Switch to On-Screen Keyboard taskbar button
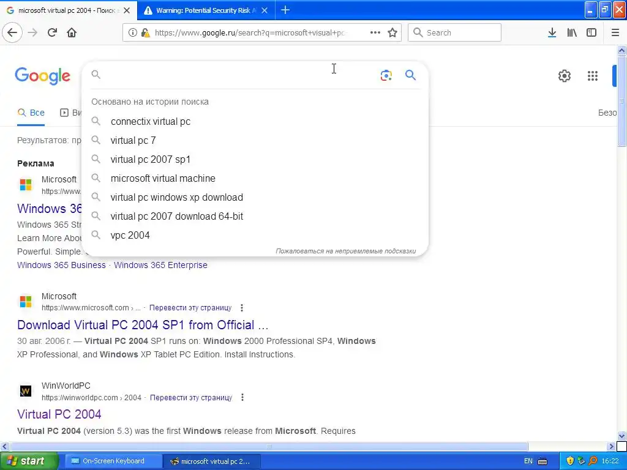The height and width of the screenshot is (470, 627). 112,461
